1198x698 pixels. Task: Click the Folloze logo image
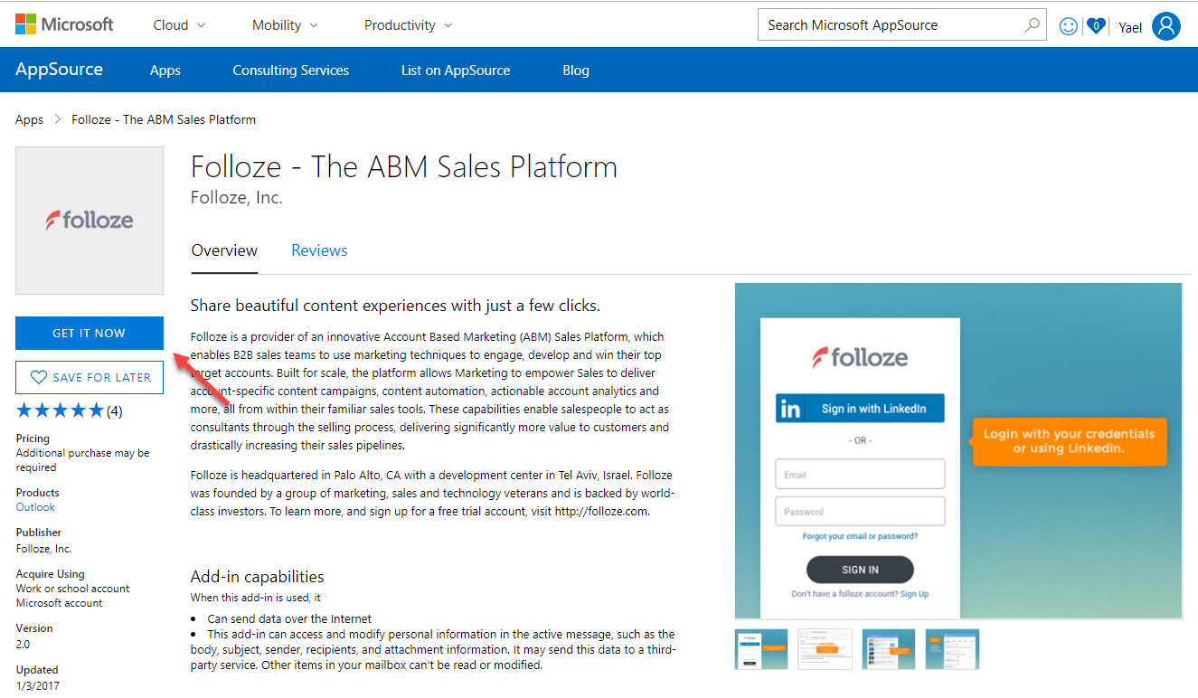click(89, 220)
